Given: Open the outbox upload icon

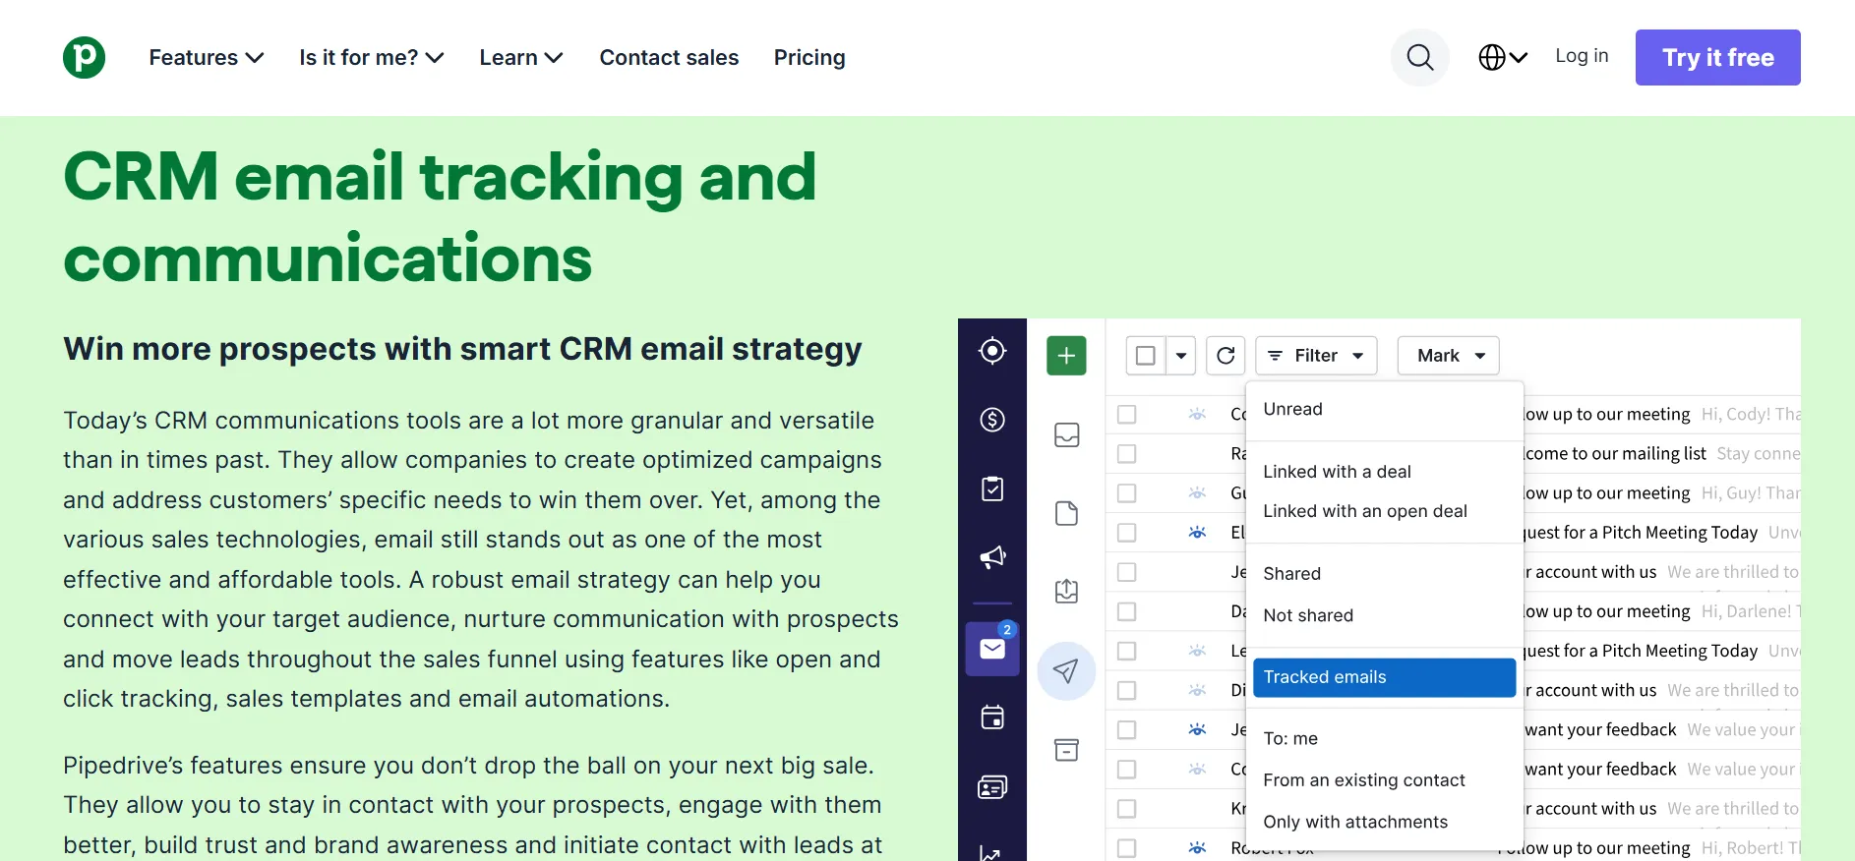Looking at the screenshot, I should point(1066,591).
